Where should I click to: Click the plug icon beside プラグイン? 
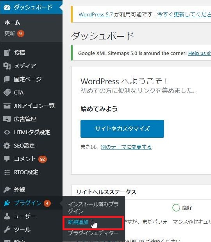[x=7, y=203]
